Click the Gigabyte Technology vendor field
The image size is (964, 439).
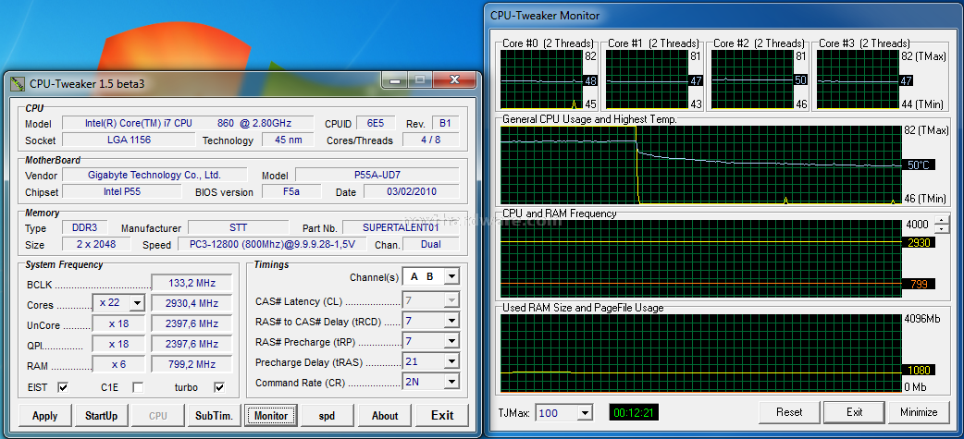pos(154,175)
